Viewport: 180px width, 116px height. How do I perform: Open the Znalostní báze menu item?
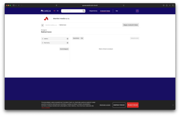tap(105, 11)
